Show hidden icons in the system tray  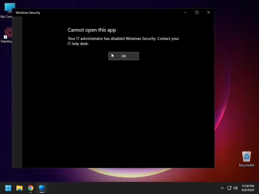pyautogui.click(x=222, y=188)
